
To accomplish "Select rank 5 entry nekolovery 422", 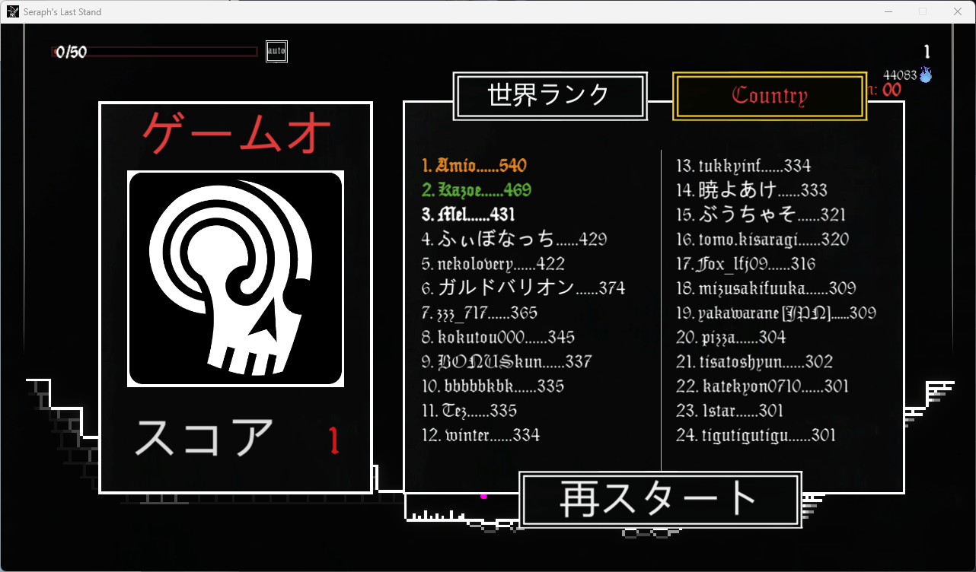I will (493, 264).
